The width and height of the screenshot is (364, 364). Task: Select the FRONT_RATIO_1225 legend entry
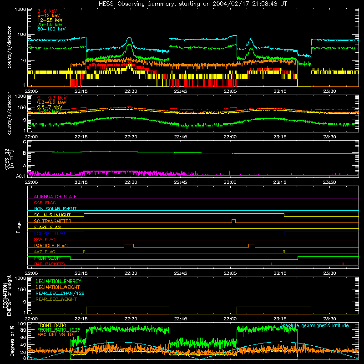[x=59, y=330]
